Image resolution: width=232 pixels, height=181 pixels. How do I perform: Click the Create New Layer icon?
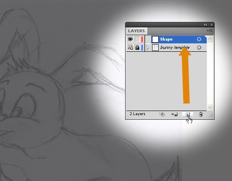click(187, 114)
